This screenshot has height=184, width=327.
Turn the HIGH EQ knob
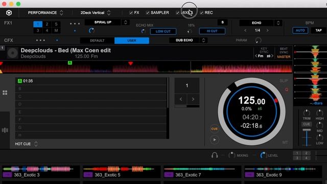point(319,113)
